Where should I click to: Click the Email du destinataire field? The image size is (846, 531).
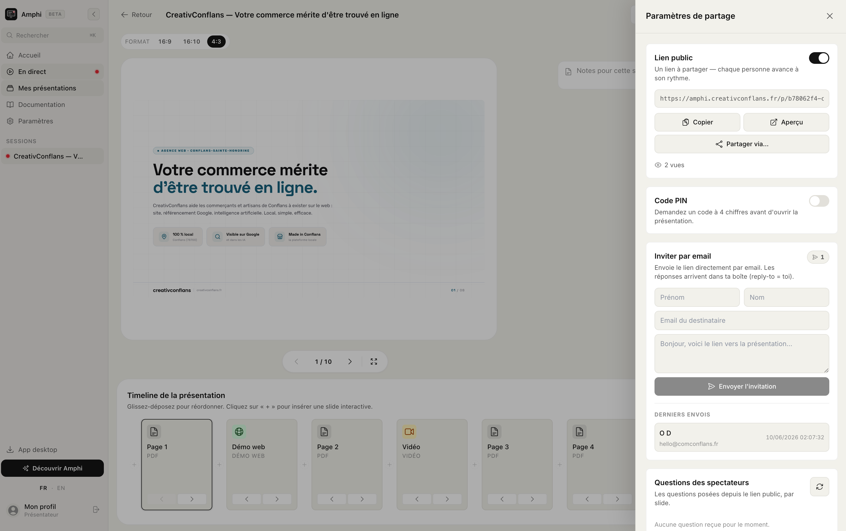pos(742,320)
